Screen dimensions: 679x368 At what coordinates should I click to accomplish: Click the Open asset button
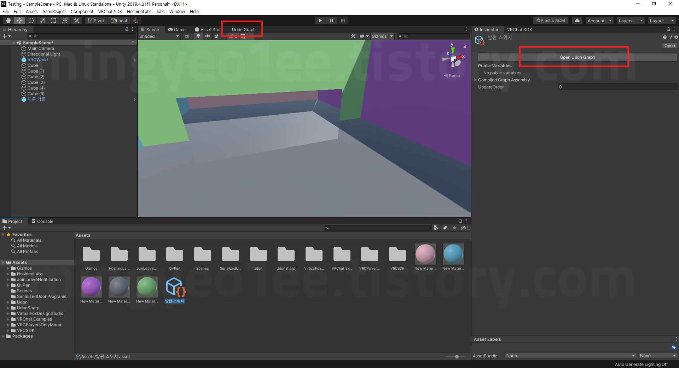[x=669, y=46]
